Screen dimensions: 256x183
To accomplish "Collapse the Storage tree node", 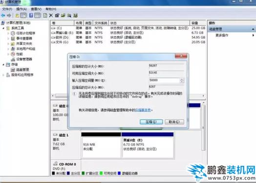I will tap(3, 65).
